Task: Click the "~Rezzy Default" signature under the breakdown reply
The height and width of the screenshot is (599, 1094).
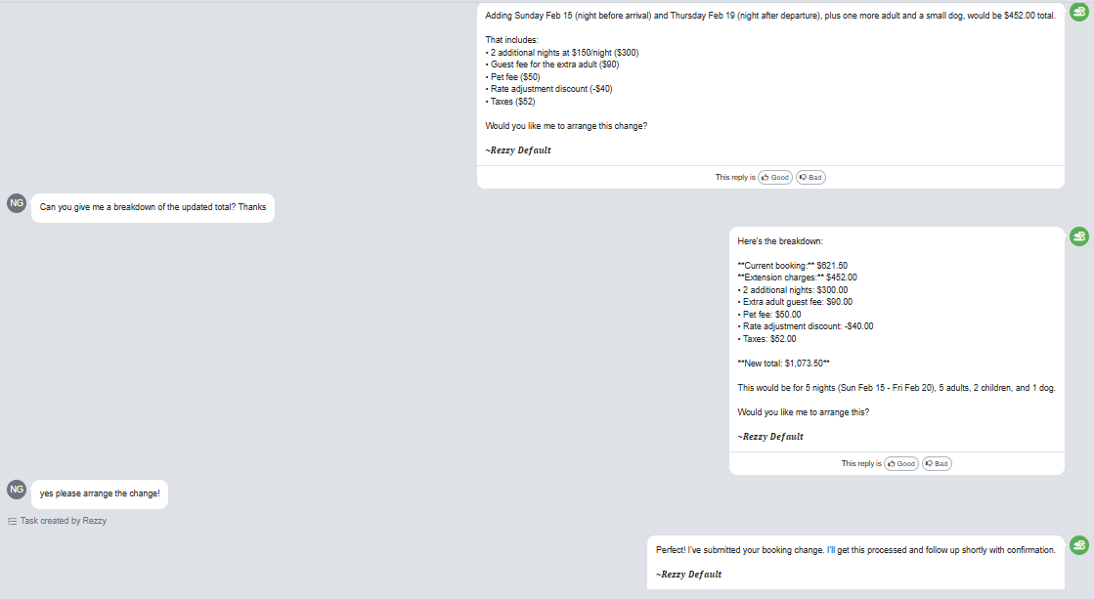Action: tap(770, 437)
